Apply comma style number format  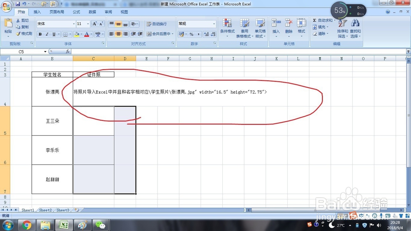[x=199, y=34]
